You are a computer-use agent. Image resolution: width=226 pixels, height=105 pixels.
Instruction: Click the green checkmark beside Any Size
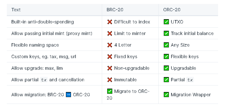166,45
